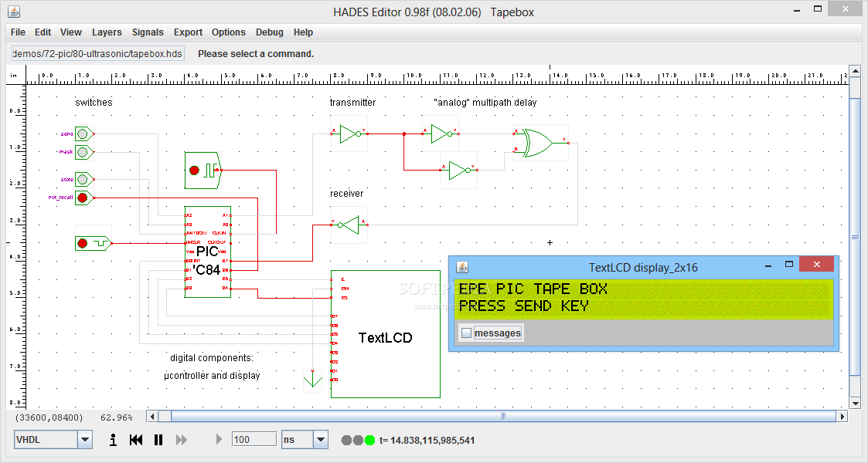Image resolution: width=868 pixels, height=463 pixels.
Task: Click the 'switches' label text
Action: tap(94, 102)
